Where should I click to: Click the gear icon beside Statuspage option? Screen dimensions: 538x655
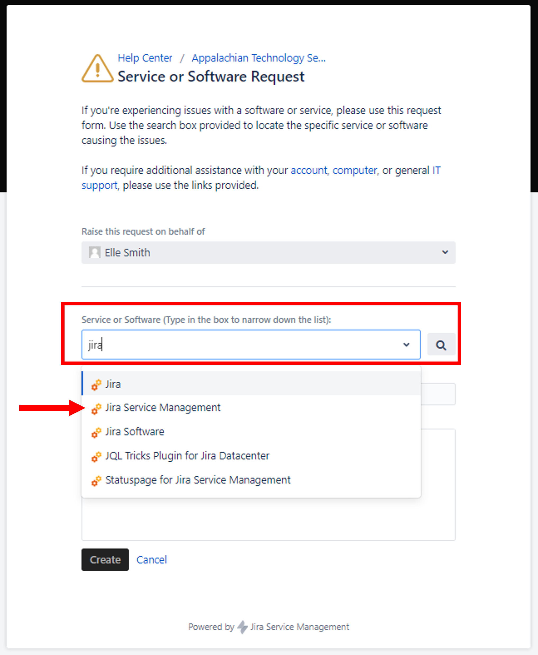tap(96, 481)
